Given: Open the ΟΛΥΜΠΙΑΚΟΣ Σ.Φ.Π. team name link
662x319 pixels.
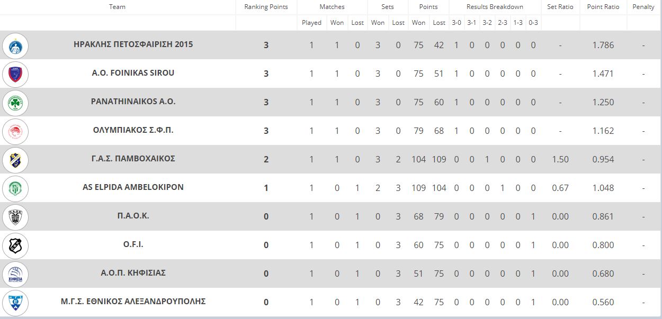Looking at the screenshot, I should [x=133, y=130].
